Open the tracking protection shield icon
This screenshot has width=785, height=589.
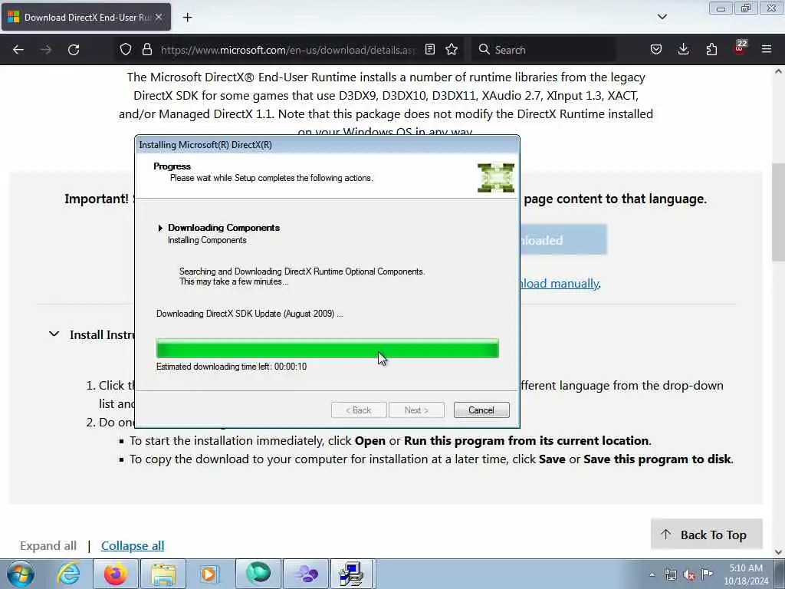pyautogui.click(x=126, y=50)
